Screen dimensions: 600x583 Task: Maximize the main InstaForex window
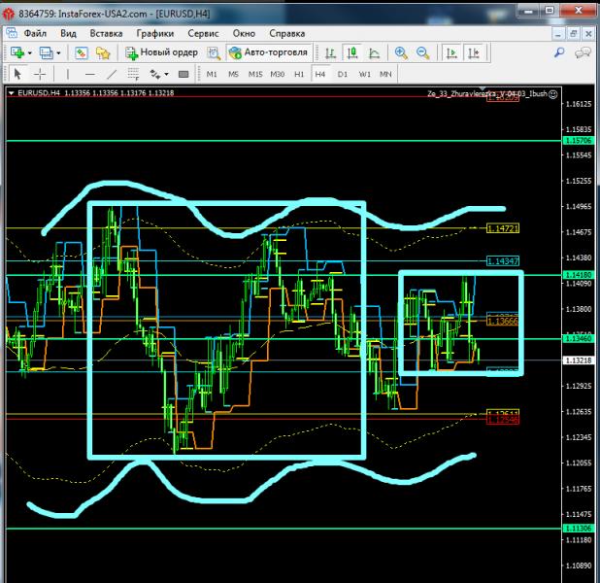pos(550,11)
